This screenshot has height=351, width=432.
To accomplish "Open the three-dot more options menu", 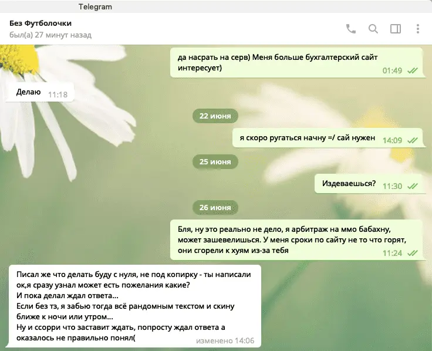I will (418, 29).
